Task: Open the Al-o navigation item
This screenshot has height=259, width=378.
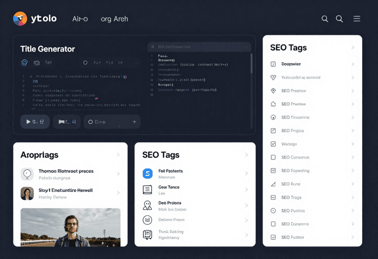Action: 80,19
